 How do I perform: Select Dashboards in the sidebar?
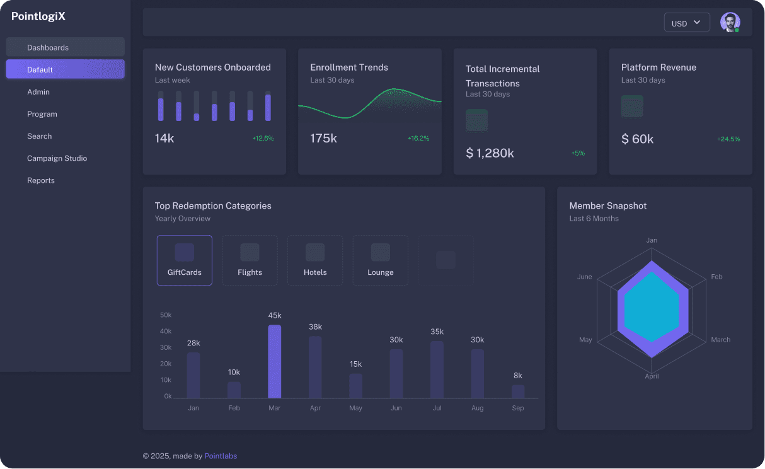[x=66, y=47]
